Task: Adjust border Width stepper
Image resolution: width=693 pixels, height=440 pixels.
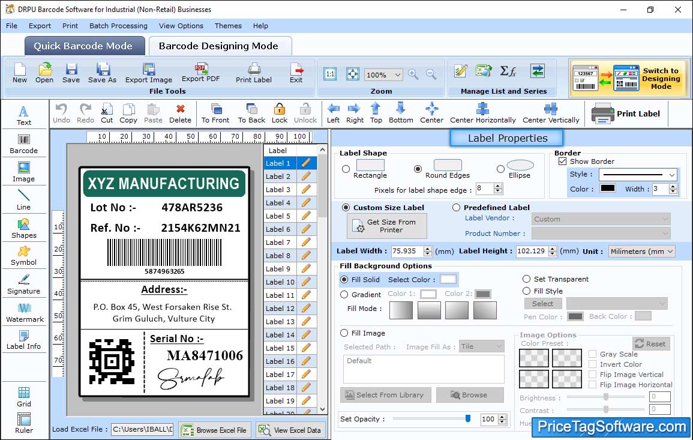Action: 673,189
